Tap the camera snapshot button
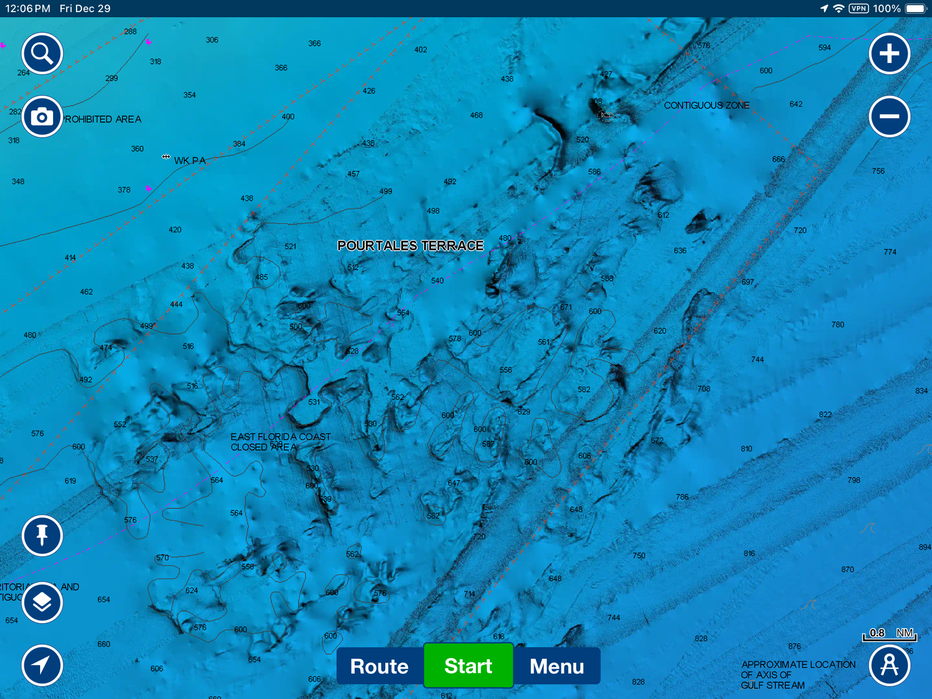Image resolution: width=932 pixels, height=699 pixels. coord(42,116)
